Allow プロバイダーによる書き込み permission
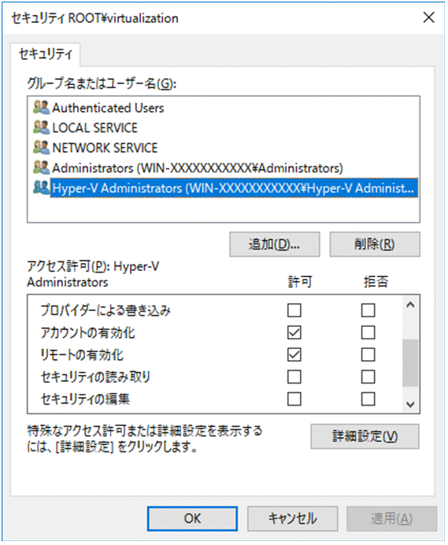The image size is (448, 545). (294, 310)
